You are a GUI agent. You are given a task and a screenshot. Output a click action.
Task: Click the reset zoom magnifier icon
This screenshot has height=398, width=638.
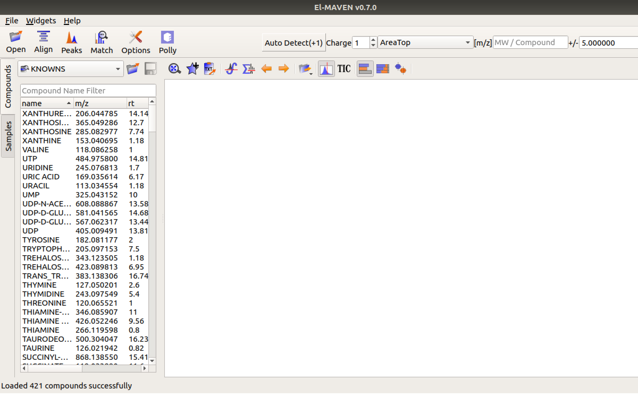point(174,69)
